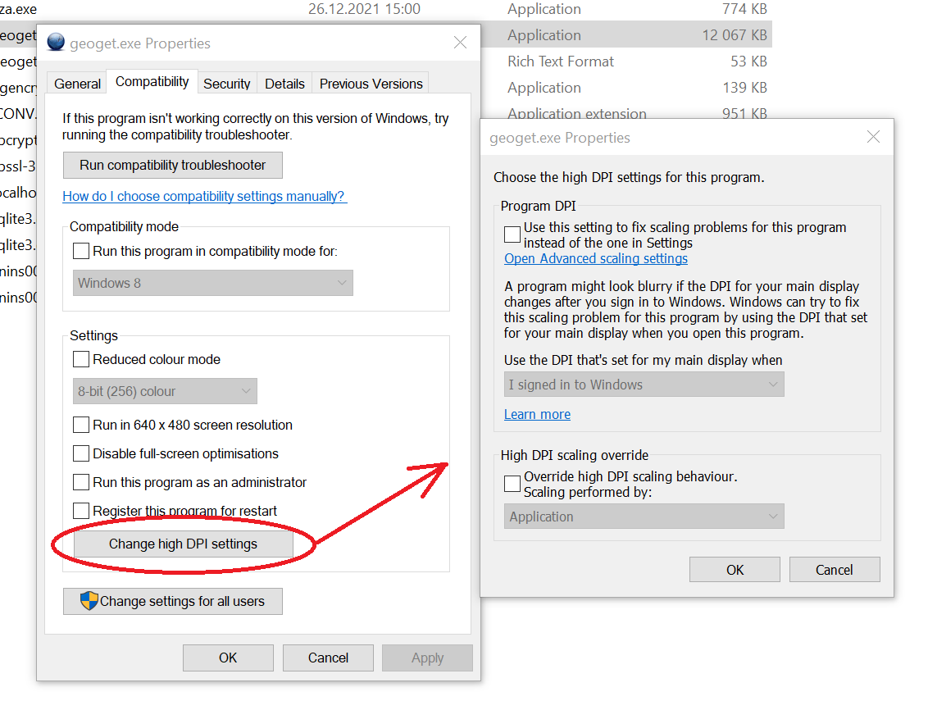Check Register this program for restart
Image resolution: width=928 pixels, height=701 pixels.
click(x=81, y=510)
